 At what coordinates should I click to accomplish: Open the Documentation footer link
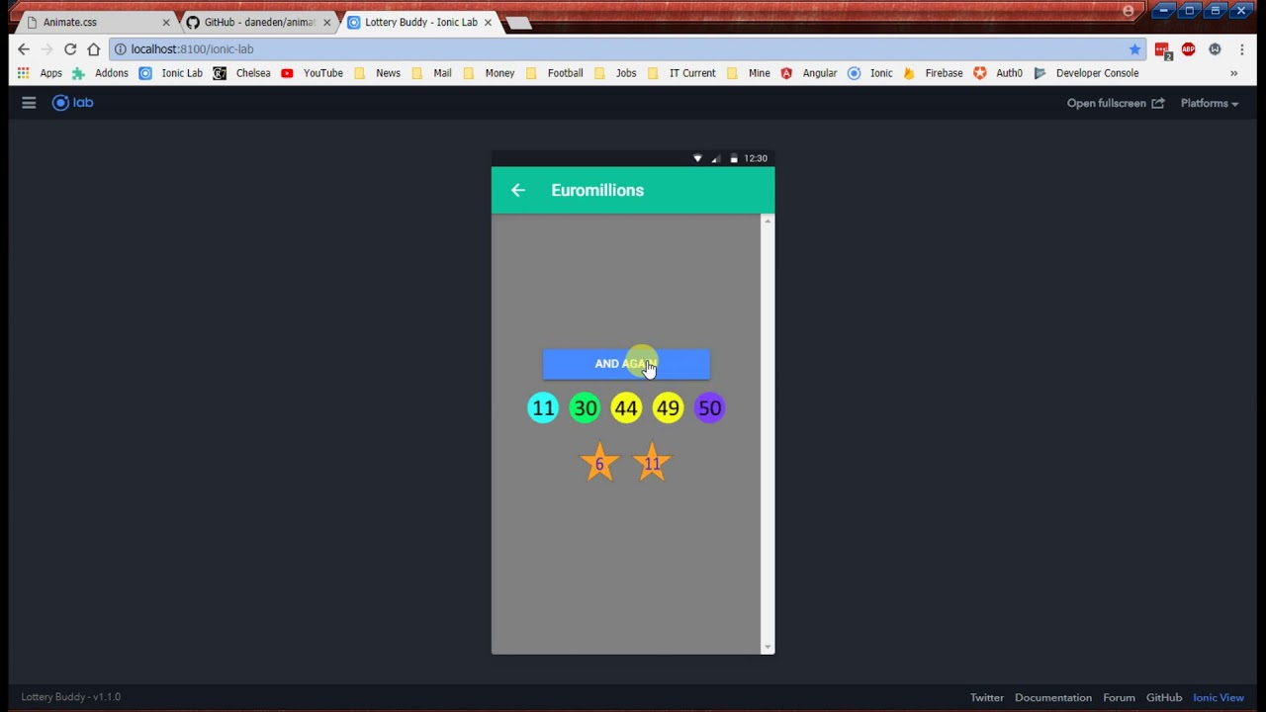point(1053,698)
